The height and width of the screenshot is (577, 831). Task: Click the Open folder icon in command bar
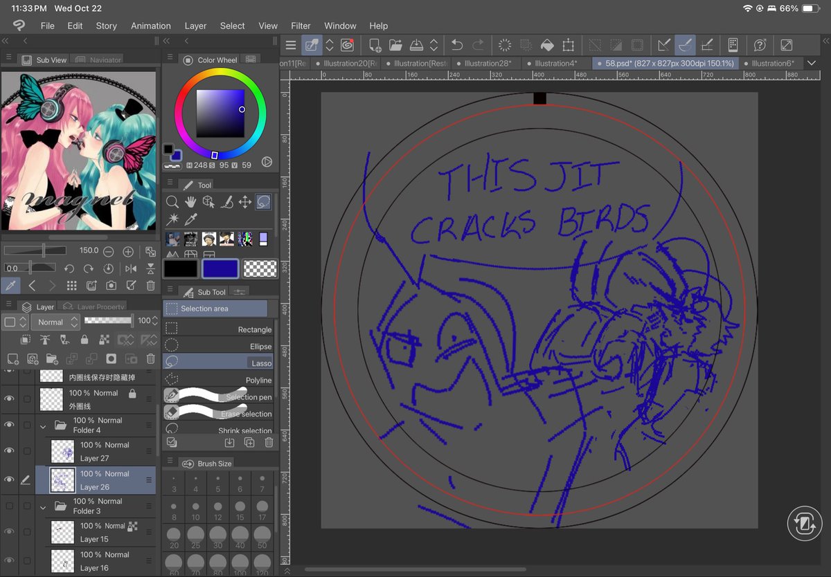[x=395, y=45]
